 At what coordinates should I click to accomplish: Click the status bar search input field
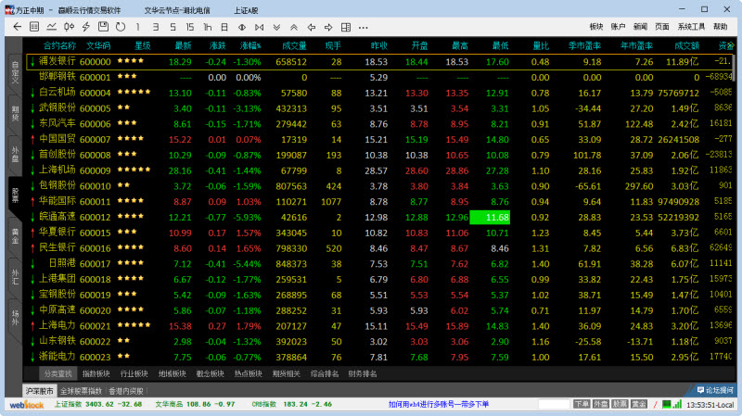[554, 404]
